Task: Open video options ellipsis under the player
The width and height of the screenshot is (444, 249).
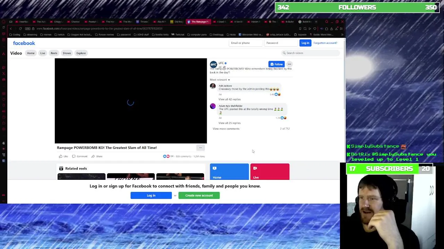Action: click(x=200, y=148)
